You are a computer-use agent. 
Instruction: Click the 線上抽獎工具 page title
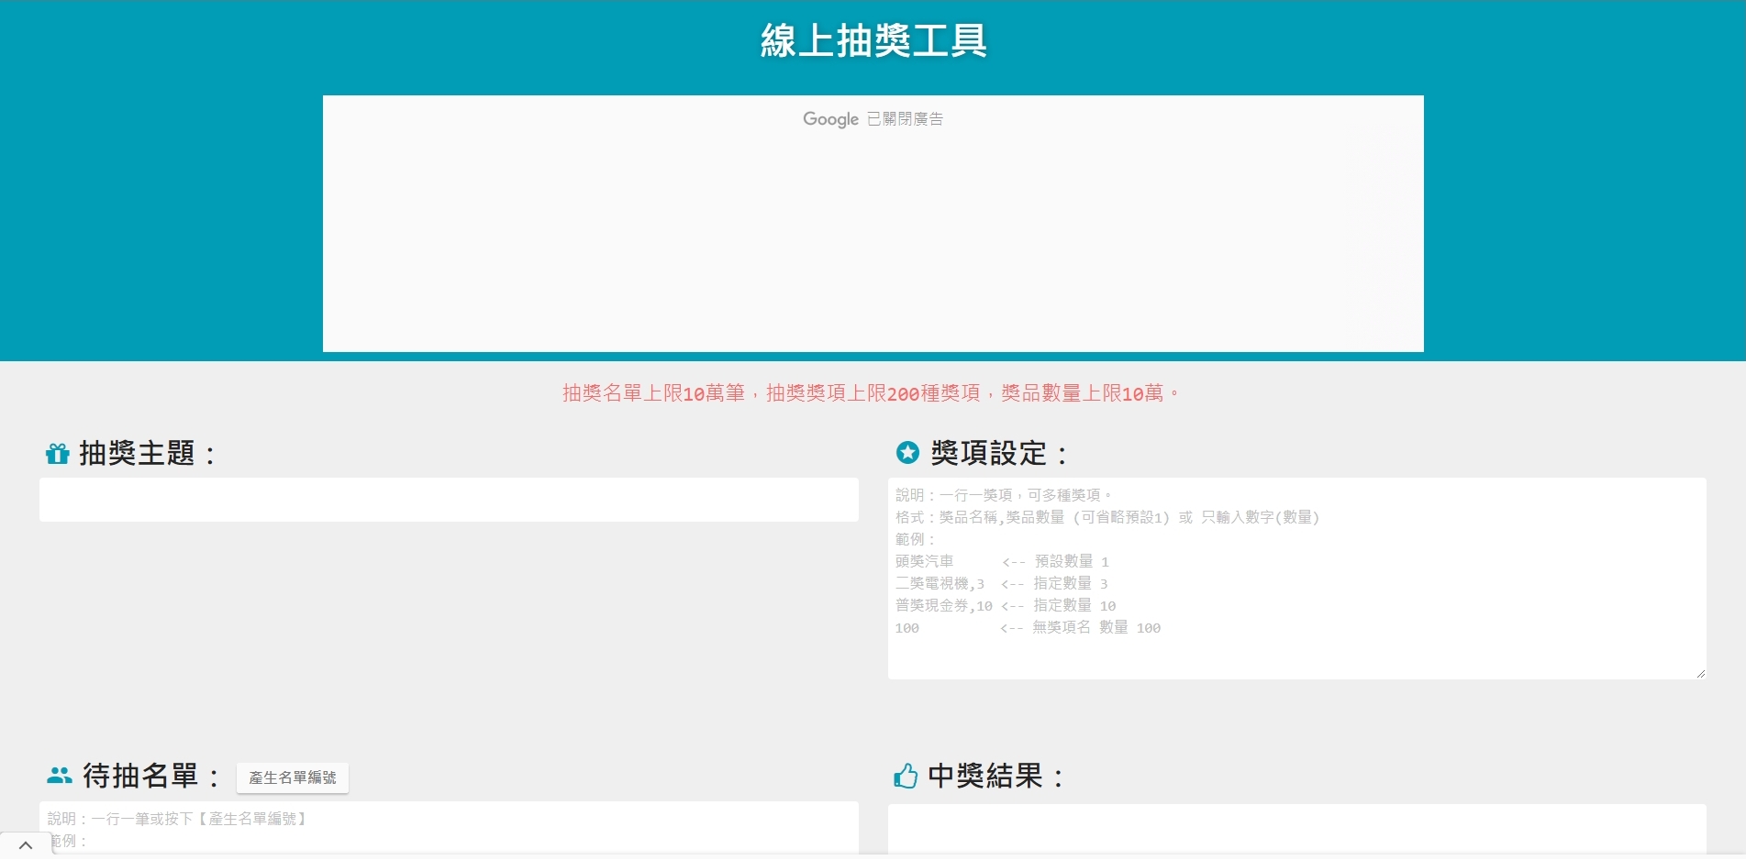[x=873, y=41]
